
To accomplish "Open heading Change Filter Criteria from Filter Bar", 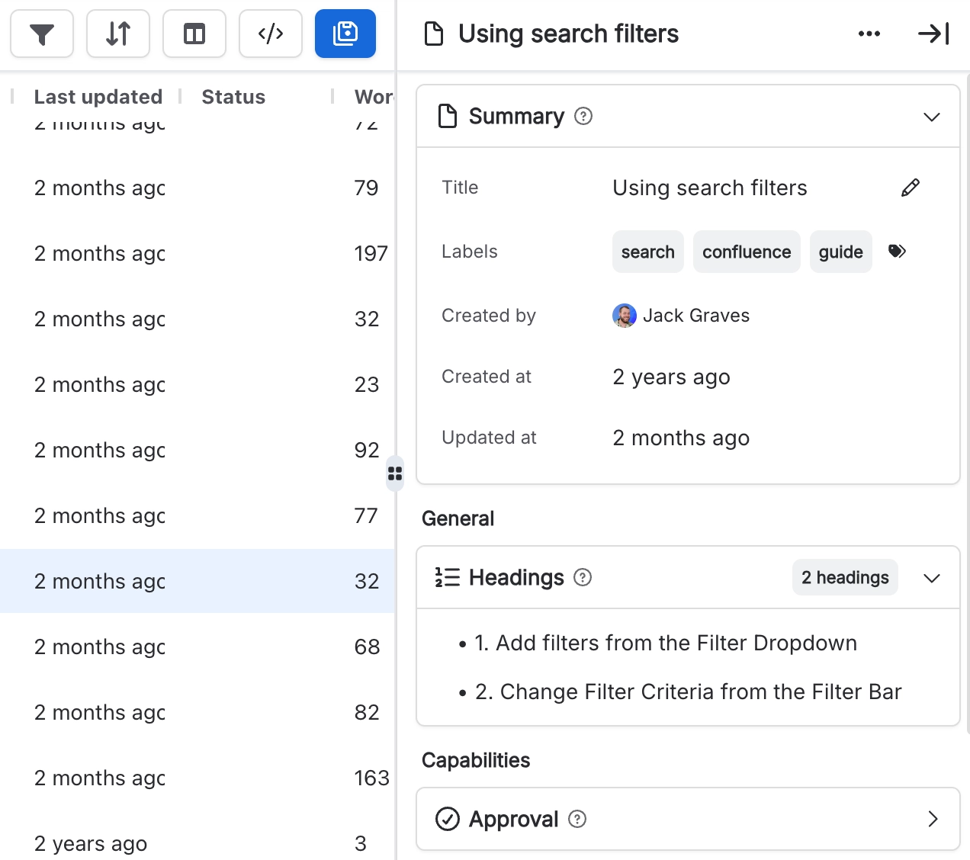I will click(689, 692).
